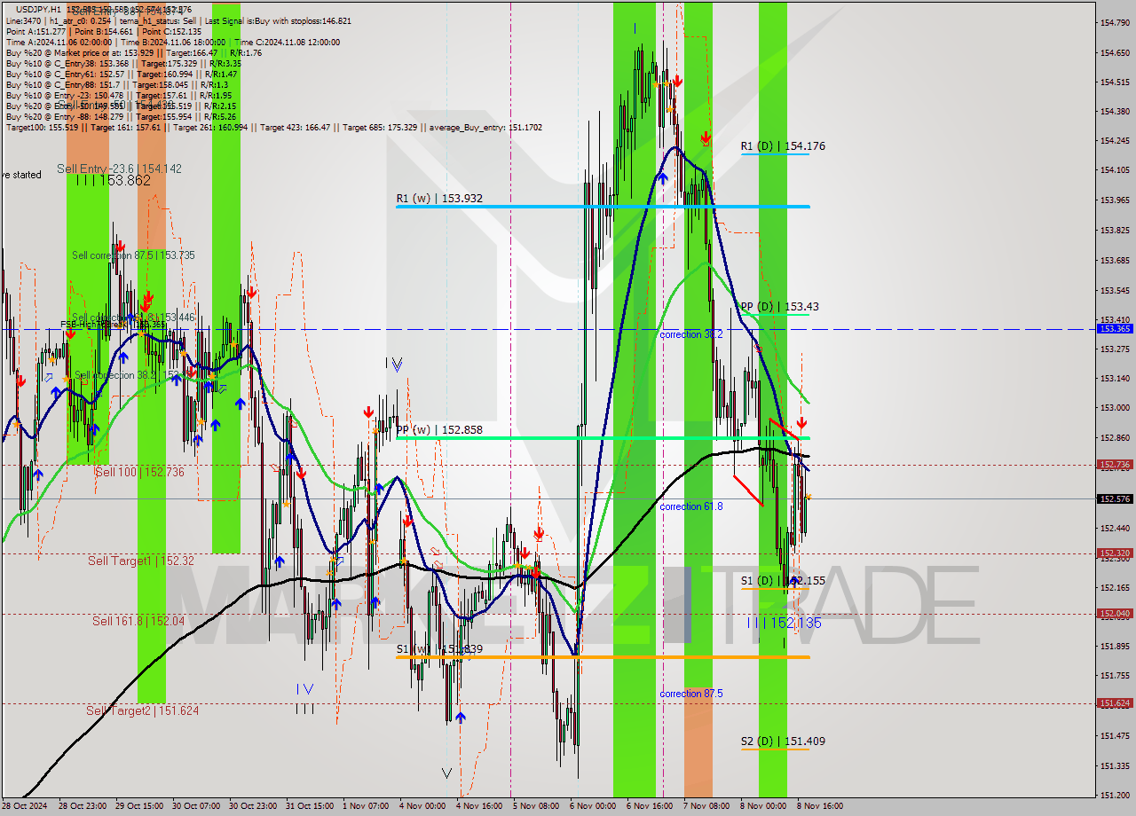Click the 153.000 price scale value

[1115, 408]
